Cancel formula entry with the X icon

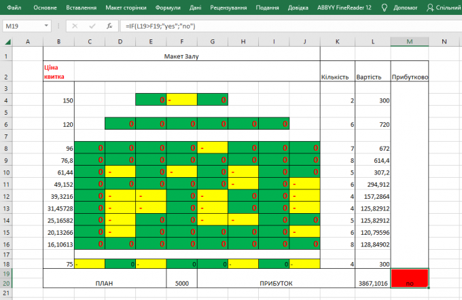(75, 26)
